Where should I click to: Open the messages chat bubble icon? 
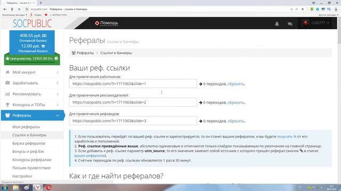[x=290, y=24]
